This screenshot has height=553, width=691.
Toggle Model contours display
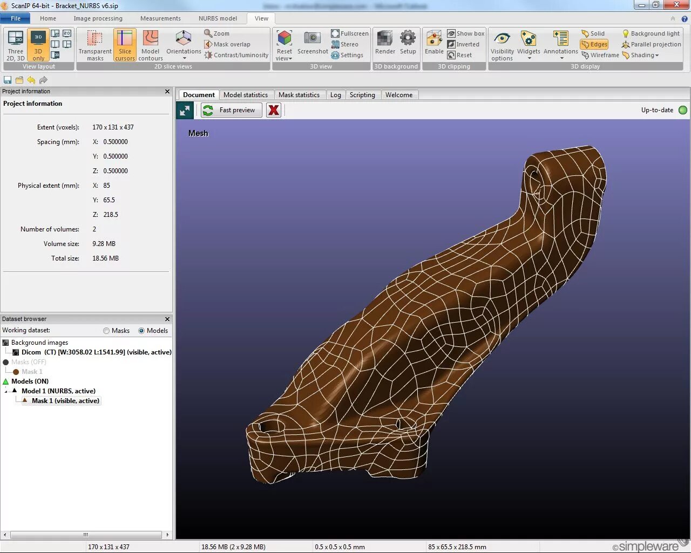pos(151,45)
